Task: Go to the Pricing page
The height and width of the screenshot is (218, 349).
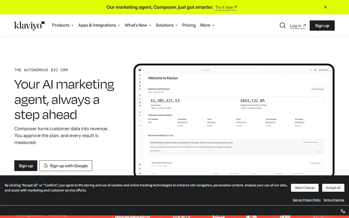Action: coord(189,25)
